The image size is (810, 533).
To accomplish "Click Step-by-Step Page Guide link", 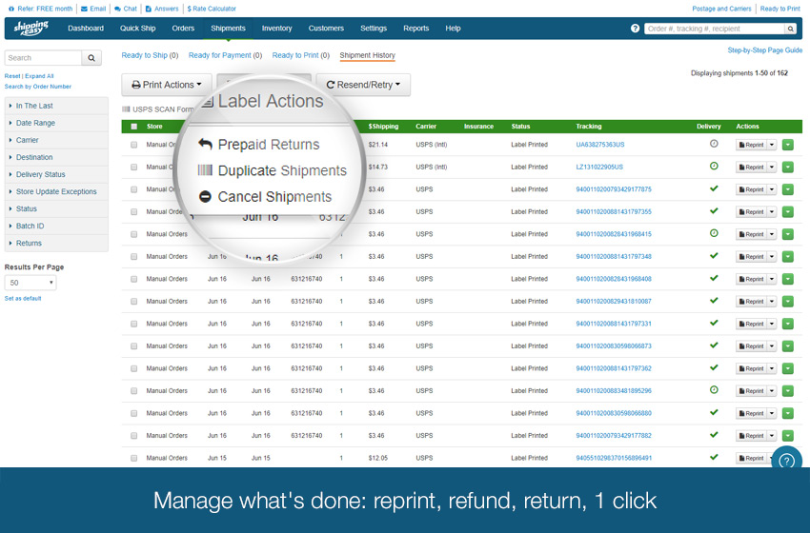I will [x=764, y=50].
